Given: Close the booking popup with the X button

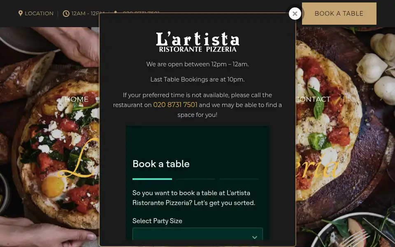Looking at the screenshot, I should [x=295, y=14].
